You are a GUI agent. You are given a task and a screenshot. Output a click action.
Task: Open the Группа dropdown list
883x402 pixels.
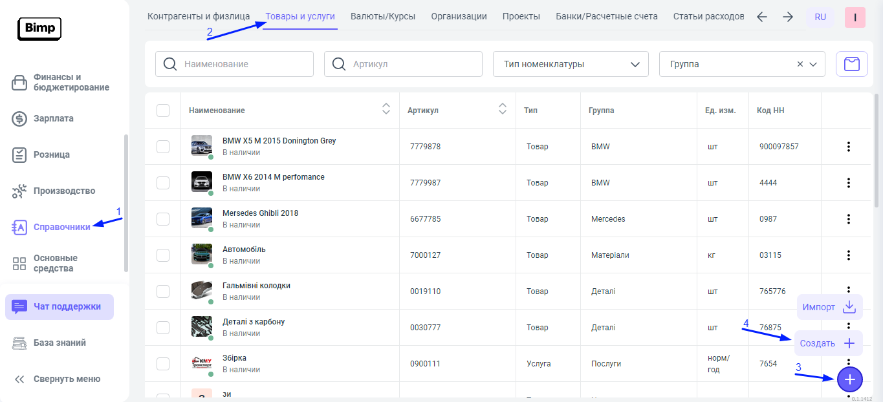tap(813, 64)
